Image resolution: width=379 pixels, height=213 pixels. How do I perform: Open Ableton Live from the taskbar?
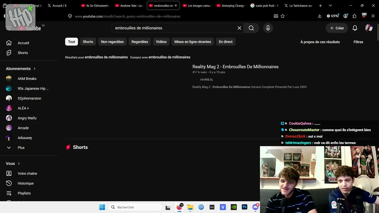(x=212, y=207)
